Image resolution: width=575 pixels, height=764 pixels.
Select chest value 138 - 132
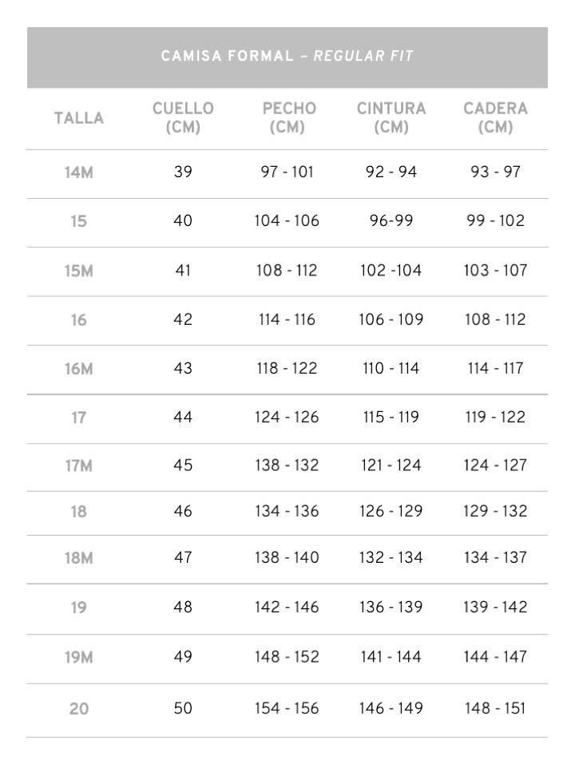pos(287,465)
